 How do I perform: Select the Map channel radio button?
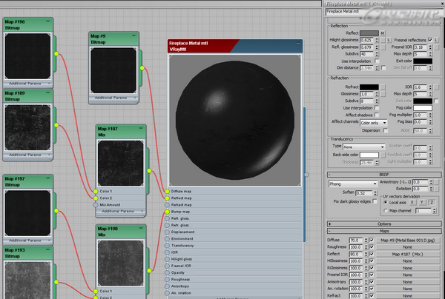tap(386, 211)
